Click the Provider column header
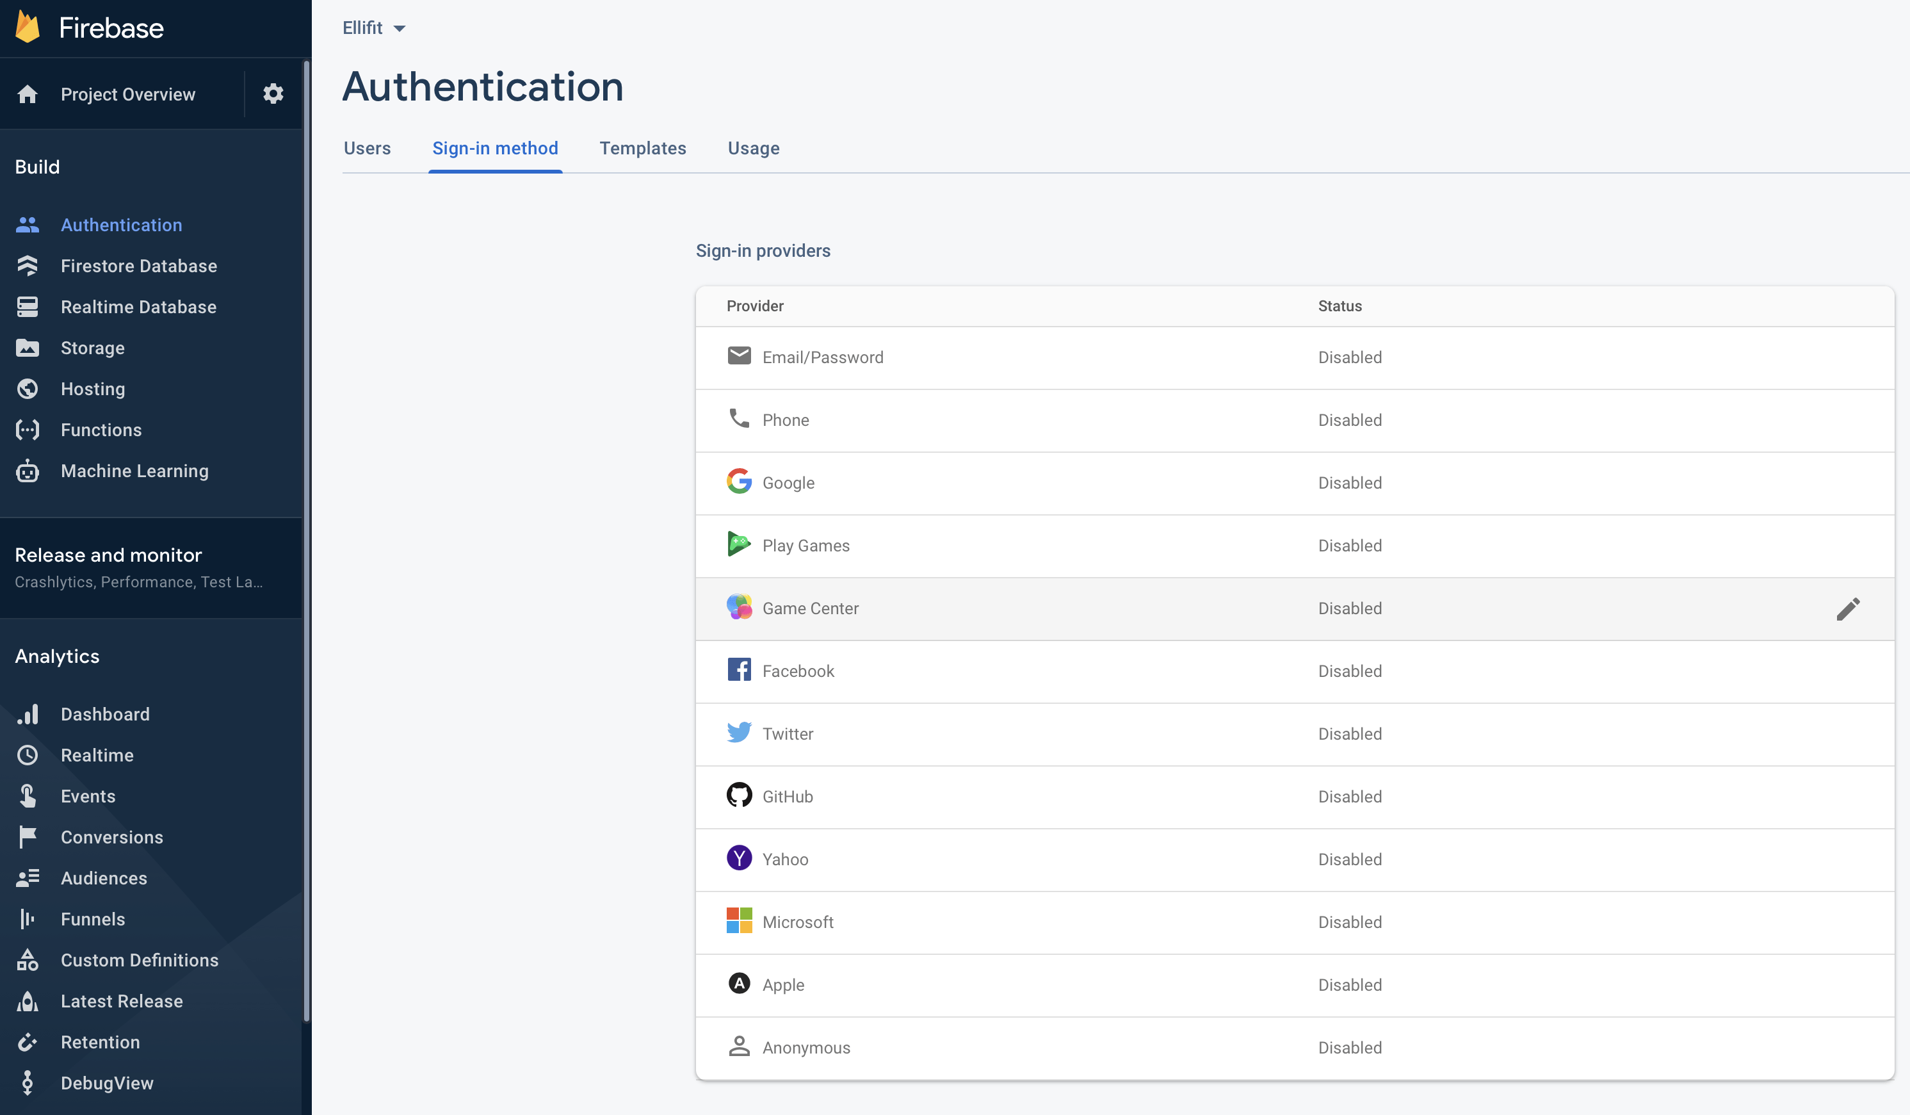 click(755, 306)
